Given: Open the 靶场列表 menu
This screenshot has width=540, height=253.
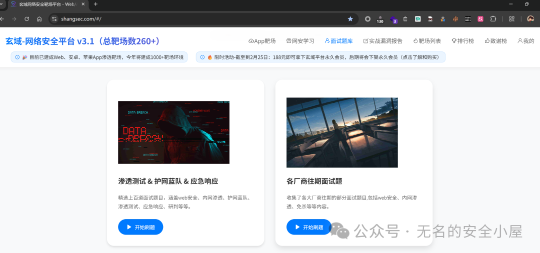Looking at the screenshot, I should (x=427, y=41).
